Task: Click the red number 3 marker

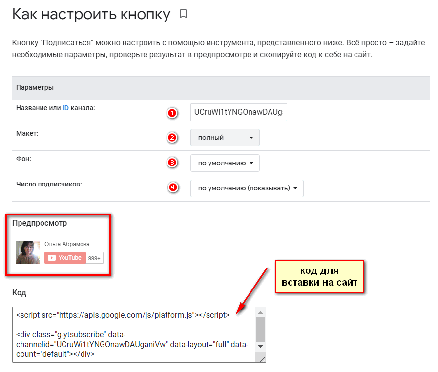Action: point(172,163)
